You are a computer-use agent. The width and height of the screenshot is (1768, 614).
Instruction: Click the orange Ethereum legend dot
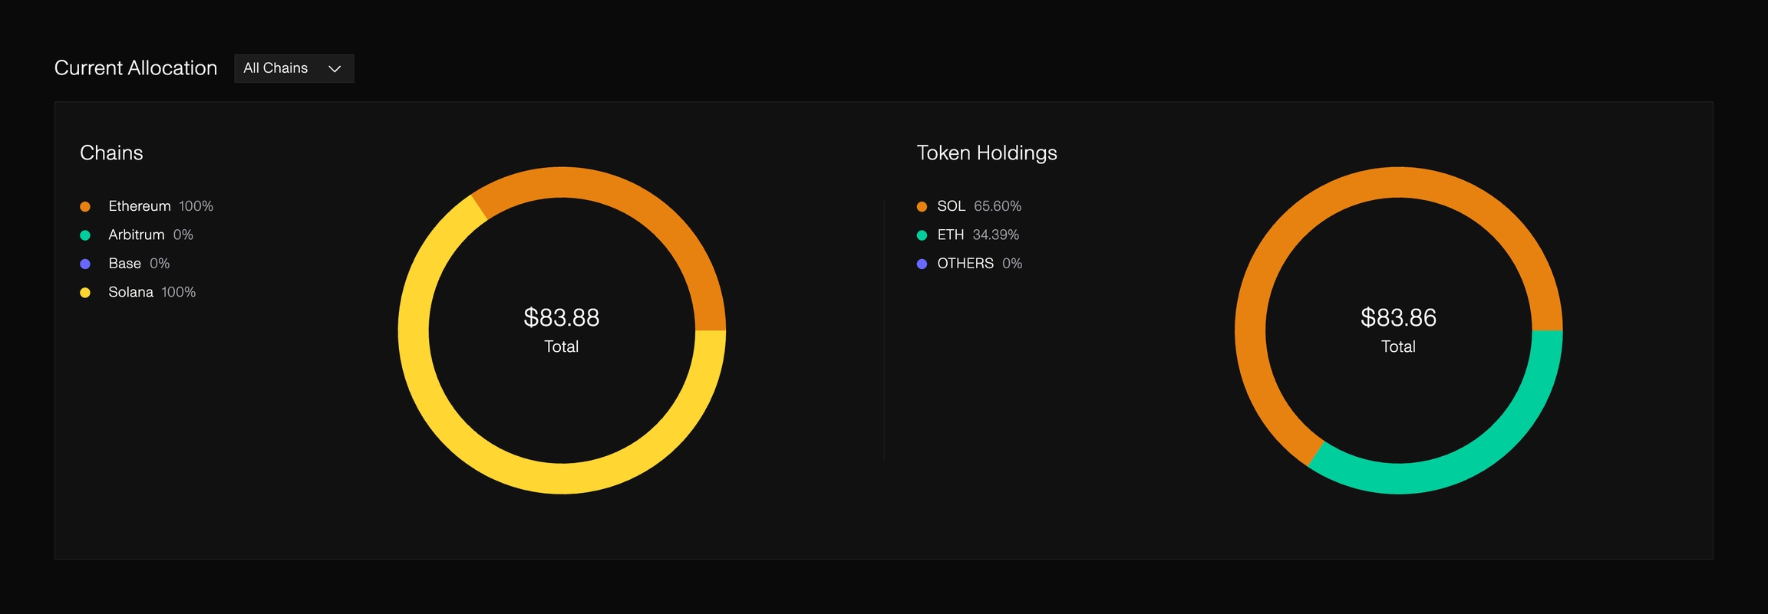click(x=85, y=207)
